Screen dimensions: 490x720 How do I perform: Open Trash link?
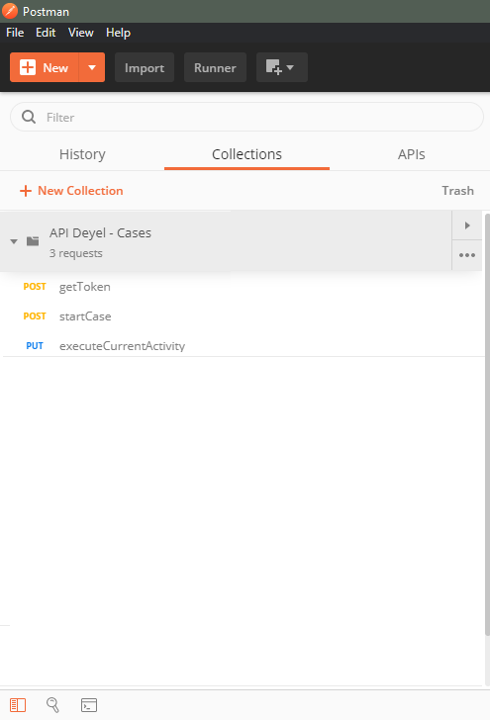click(x=457, y=191)
